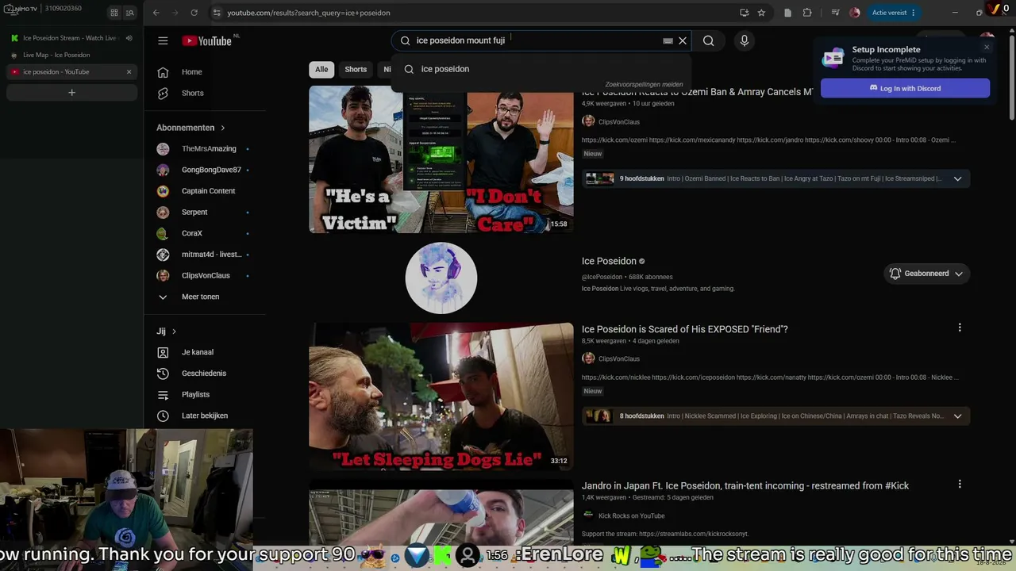Open the tab grid view icon
The height and width of the screenshot is (571, 1016).
click(x=114, y=13)
